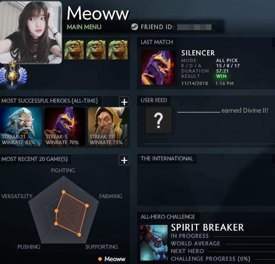Viewport: 275px width, 264px height.
Task: Expand Most Successful Heroes with plus button
Action: click(124, 102)
